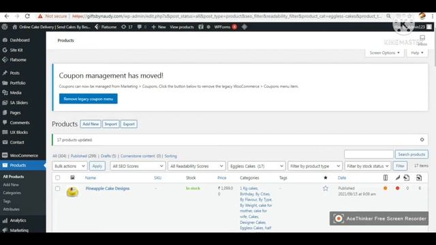Open the Filter by product type dropdown

click(x=315, y=166)
